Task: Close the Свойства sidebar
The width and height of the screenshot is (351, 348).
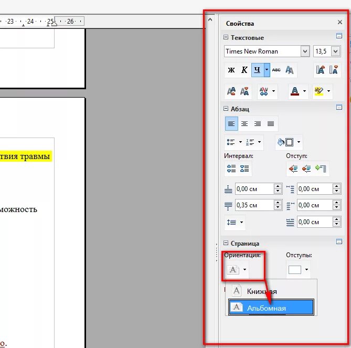Action: point(340,22)
